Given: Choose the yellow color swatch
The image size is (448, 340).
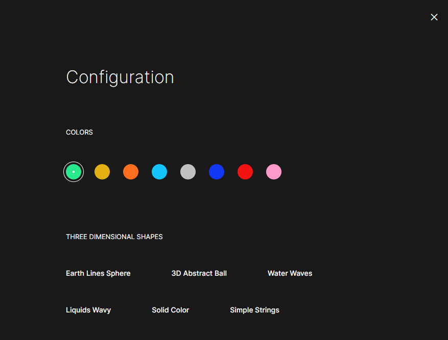Looking at the screenshot, I should [102, 172].
